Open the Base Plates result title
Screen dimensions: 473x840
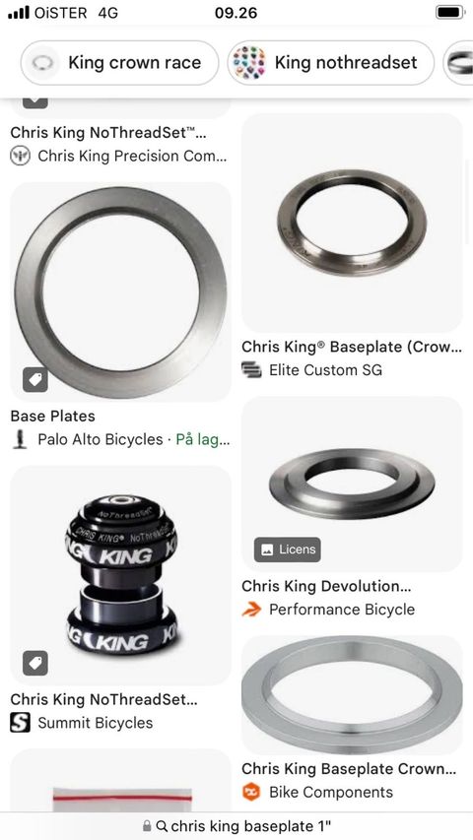point(52,417)
